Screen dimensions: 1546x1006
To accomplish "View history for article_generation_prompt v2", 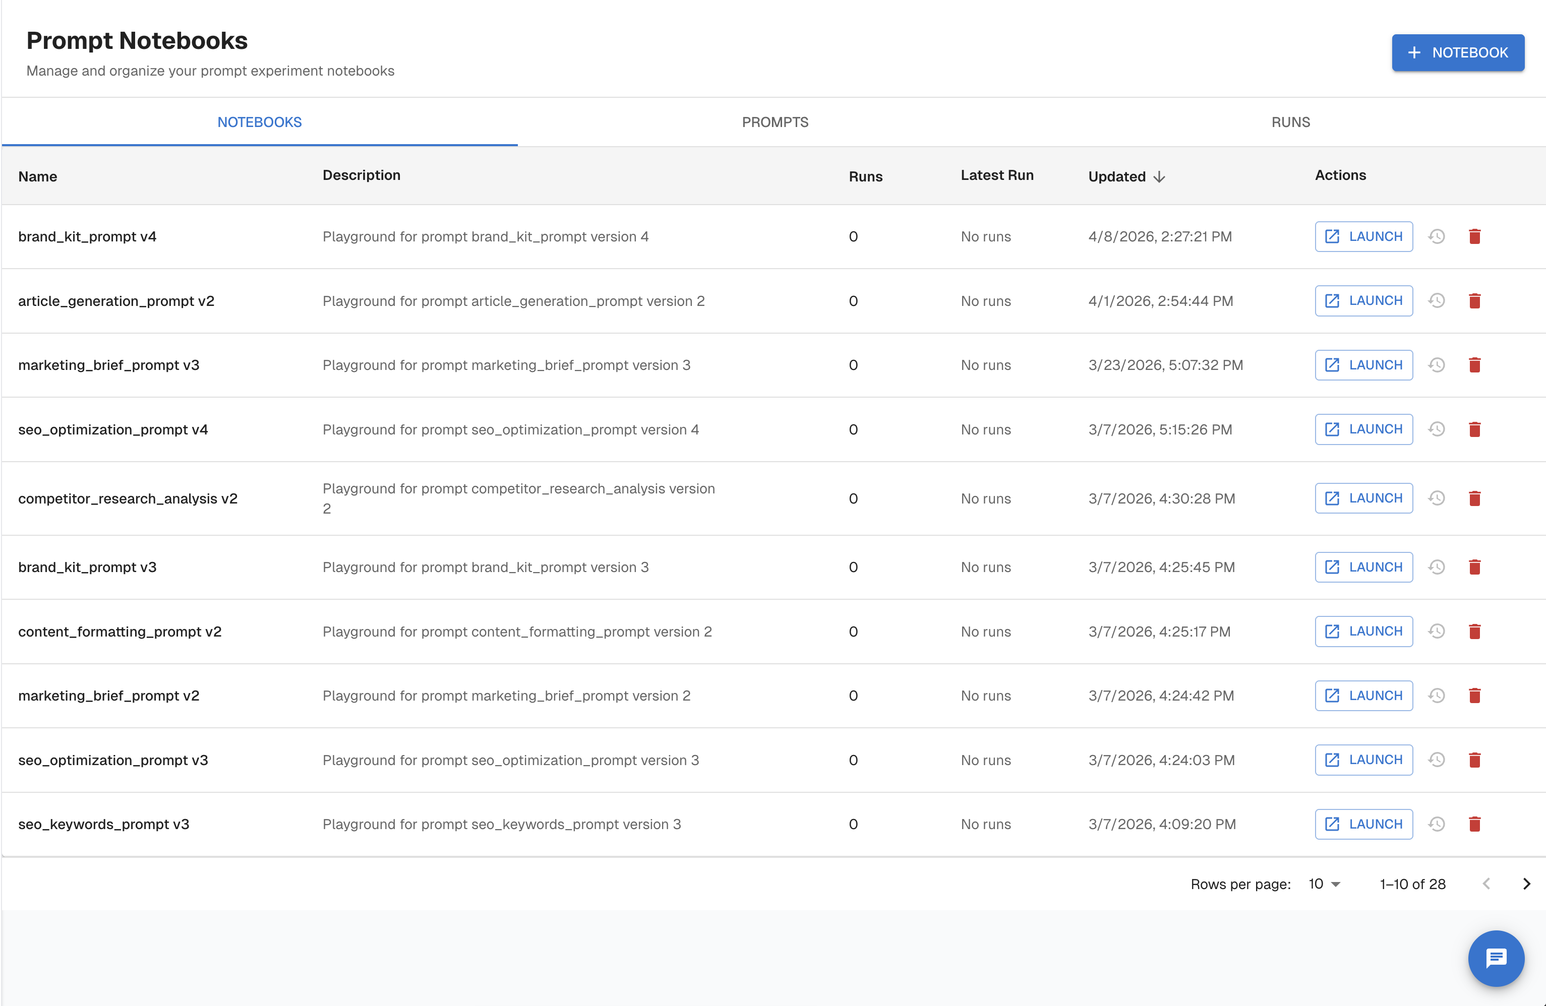I will (1436, 301).
